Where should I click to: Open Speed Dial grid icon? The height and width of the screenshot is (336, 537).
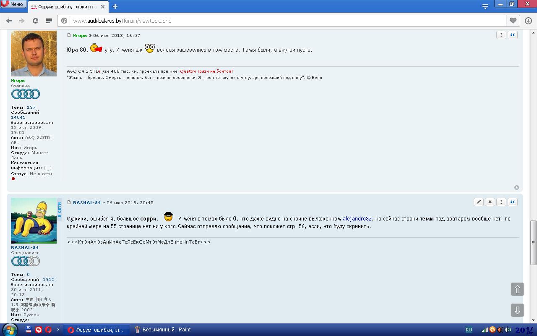49,21
